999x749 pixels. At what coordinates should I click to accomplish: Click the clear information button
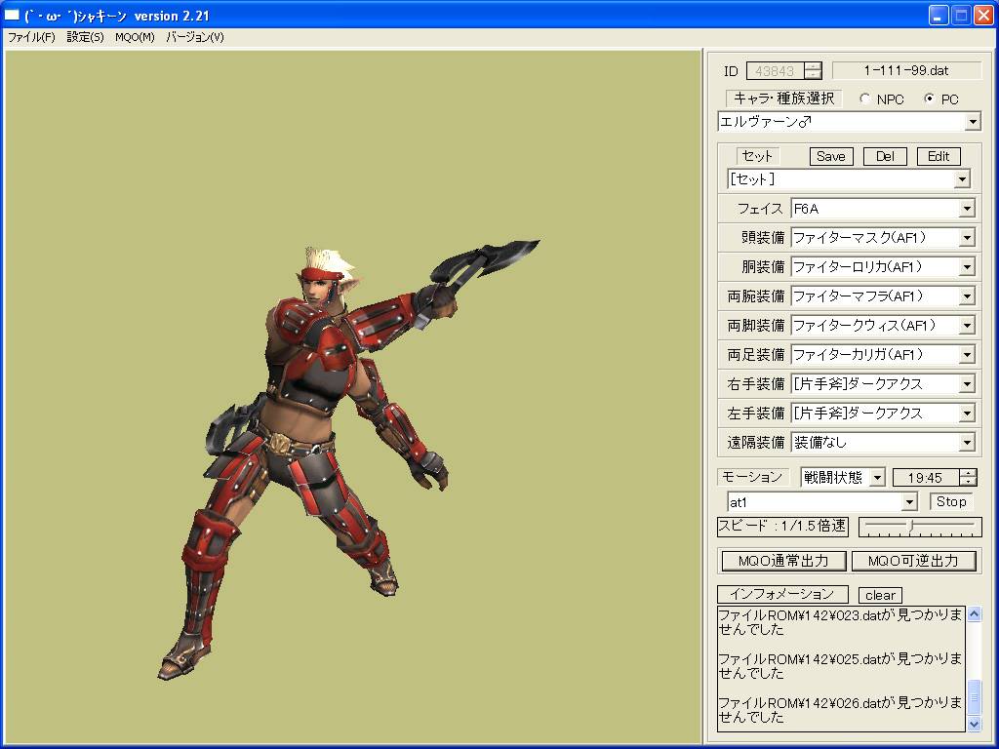[880, 595]
